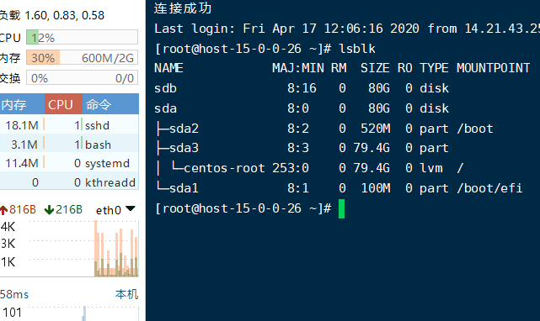The image size is (540, 321).
Task: Click the 4K label on traffic graph
Action: [x=8, y=227]
